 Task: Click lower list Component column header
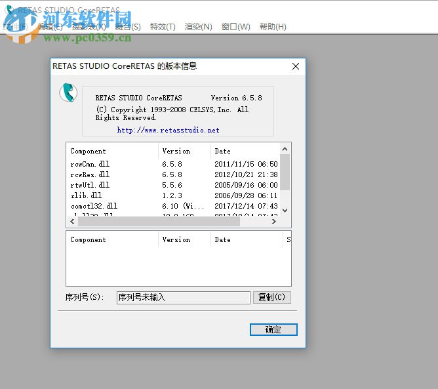click(x=112, y=240)
